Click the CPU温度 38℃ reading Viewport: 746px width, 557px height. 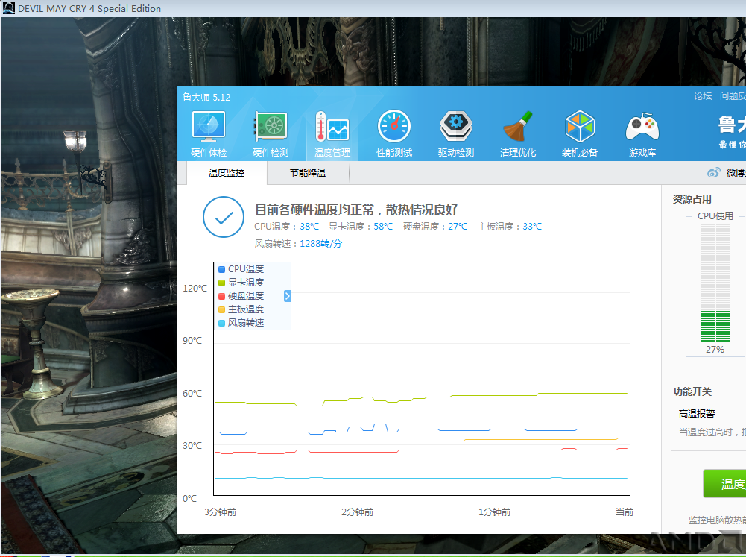tap(286, 227)
